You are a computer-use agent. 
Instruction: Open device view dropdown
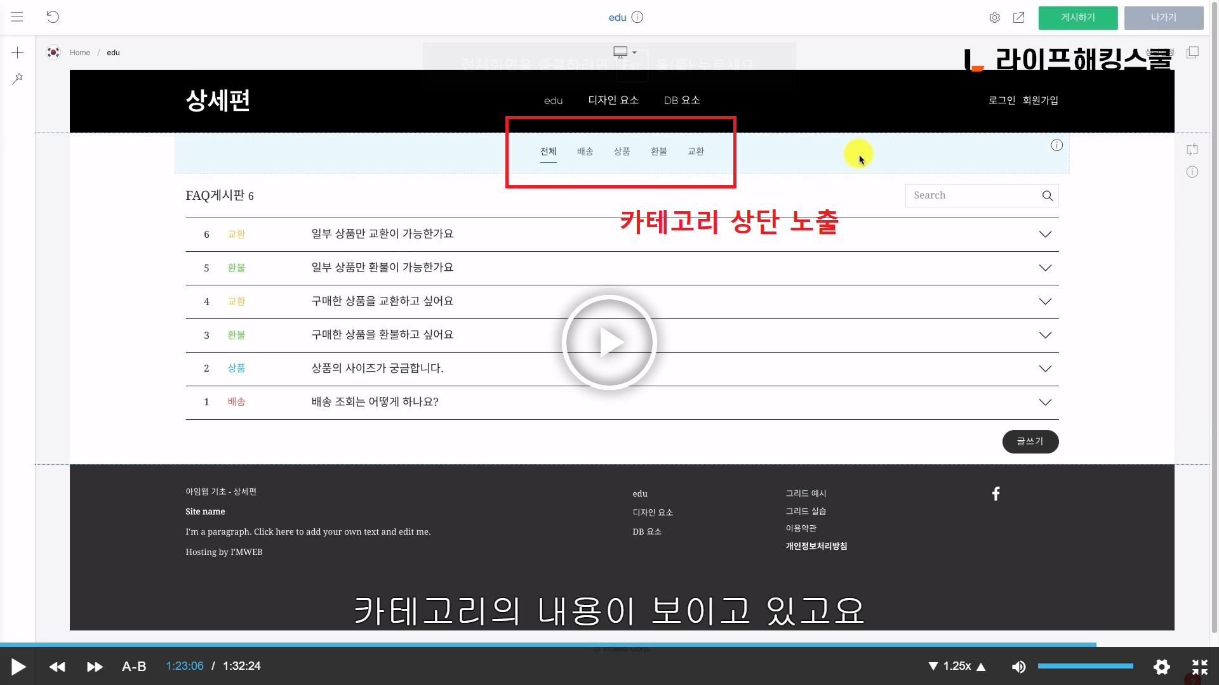point(625,53)
